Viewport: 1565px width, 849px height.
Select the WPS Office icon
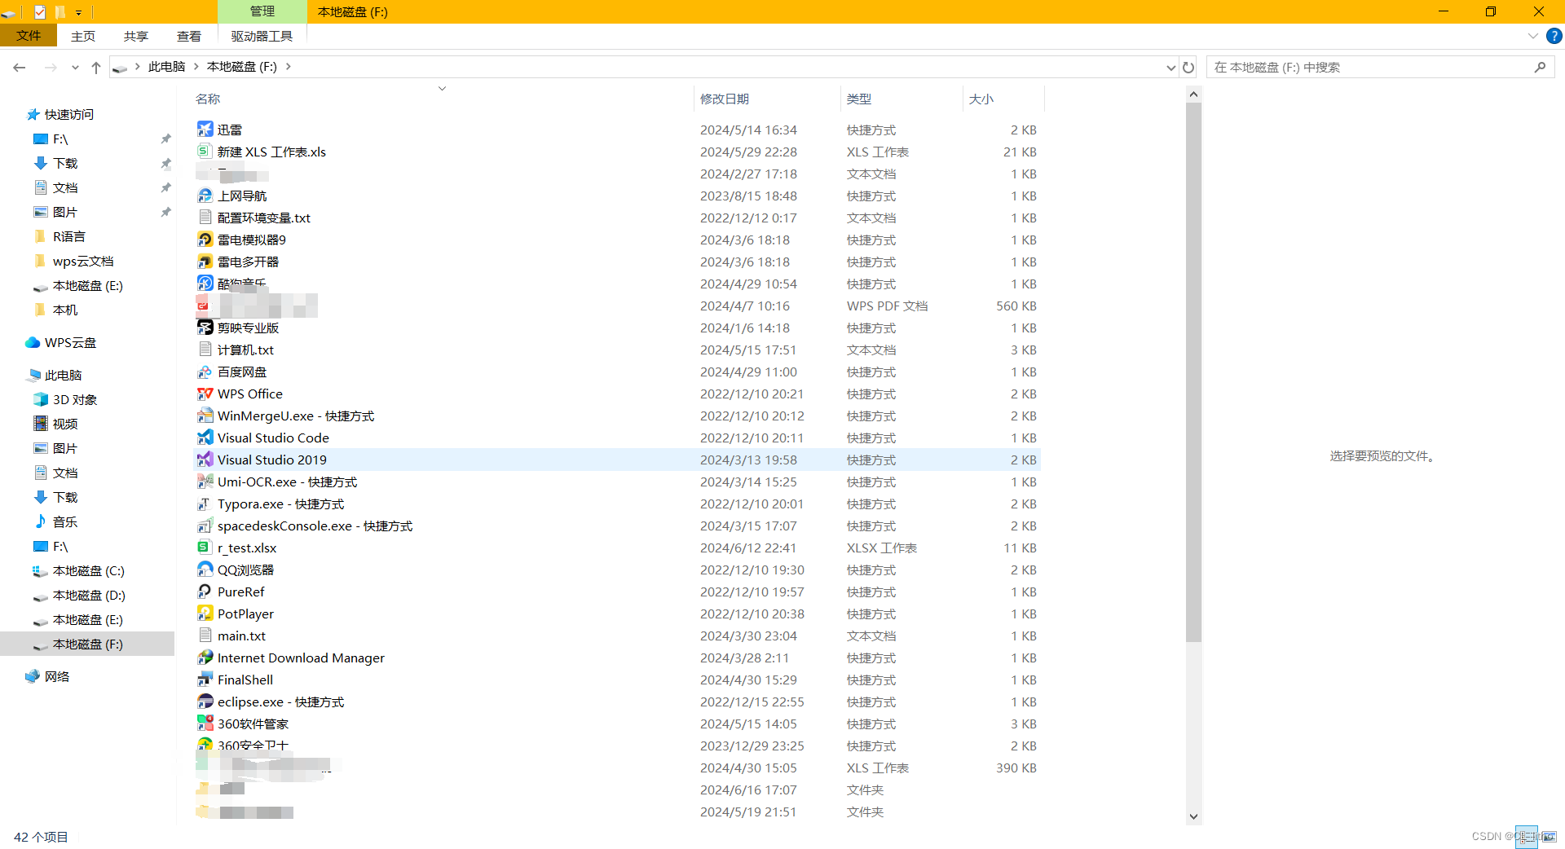205,394
